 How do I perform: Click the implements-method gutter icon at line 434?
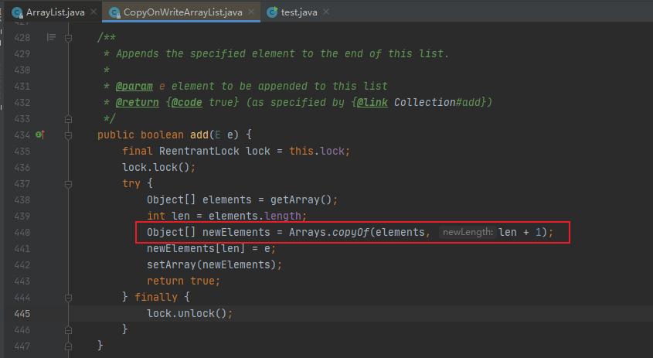pos(39,135)
